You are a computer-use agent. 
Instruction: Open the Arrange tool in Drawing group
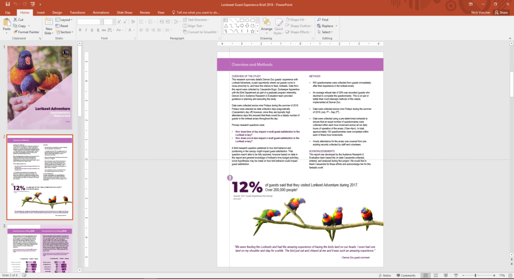(267, 26)
